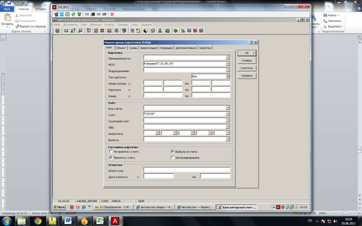
Task: Click the full screen arrows icon
Action: pos(67,14)
